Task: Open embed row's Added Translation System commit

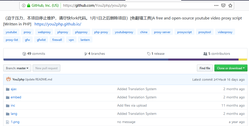Action: pyautogui.click(x=137, y=97)
